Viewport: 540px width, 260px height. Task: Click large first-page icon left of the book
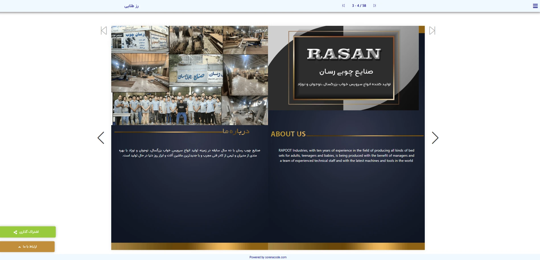pyautogui.click(x=104, y=31)
